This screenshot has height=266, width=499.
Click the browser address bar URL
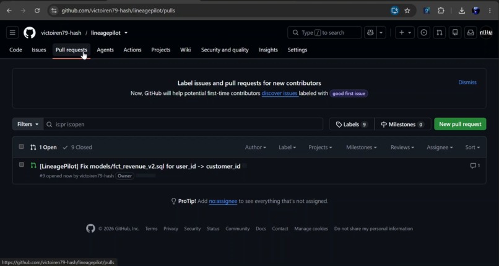[118, 11]
